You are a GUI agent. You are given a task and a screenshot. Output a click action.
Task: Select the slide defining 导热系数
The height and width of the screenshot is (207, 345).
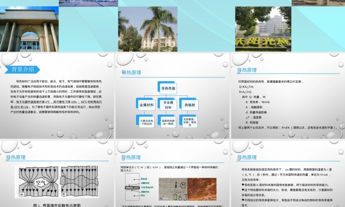[288, 174]
